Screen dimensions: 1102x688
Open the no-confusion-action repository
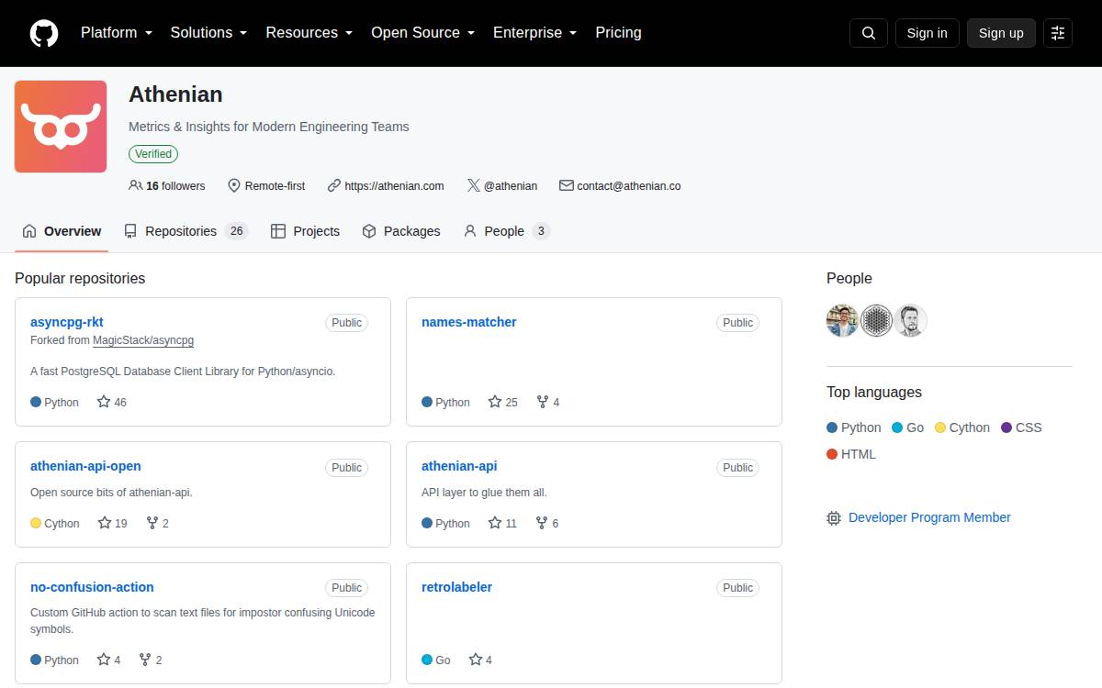point(92,587)
